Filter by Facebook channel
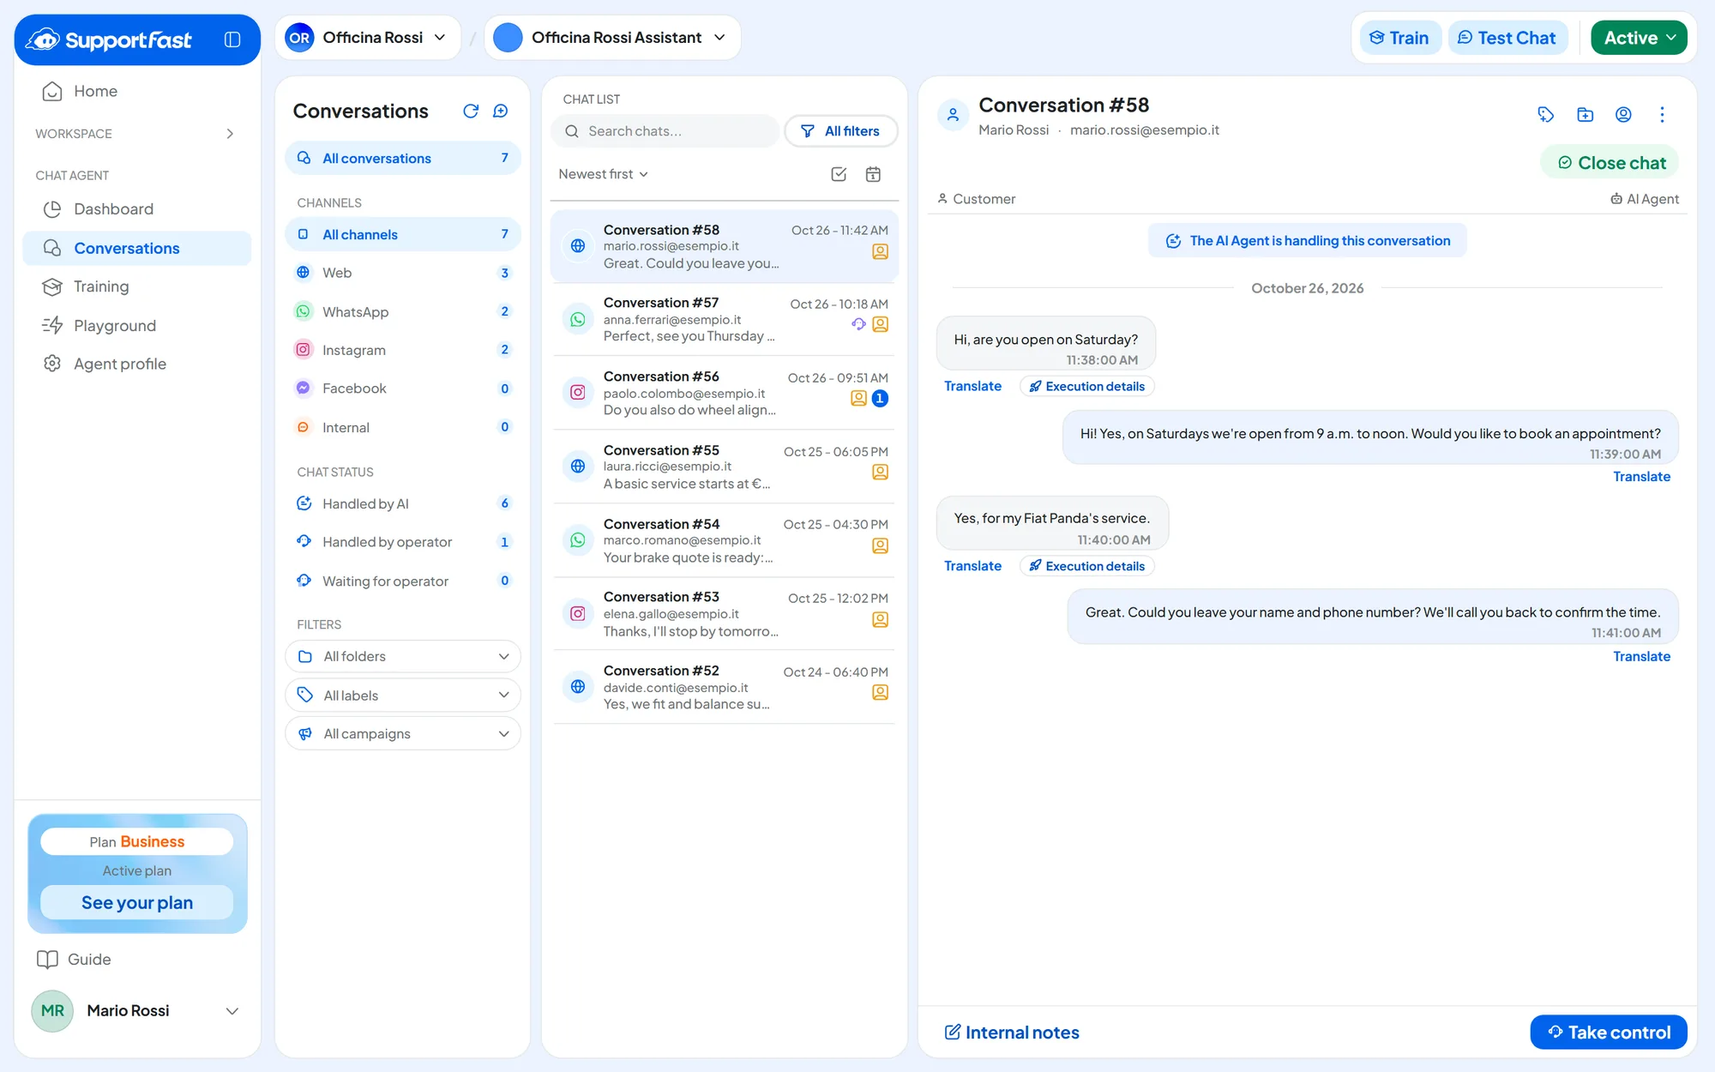Screen dimensions: 1715x1072 403,388
